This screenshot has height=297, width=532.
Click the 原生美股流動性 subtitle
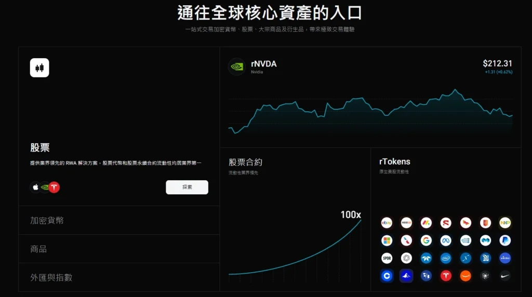coord(394,172)
